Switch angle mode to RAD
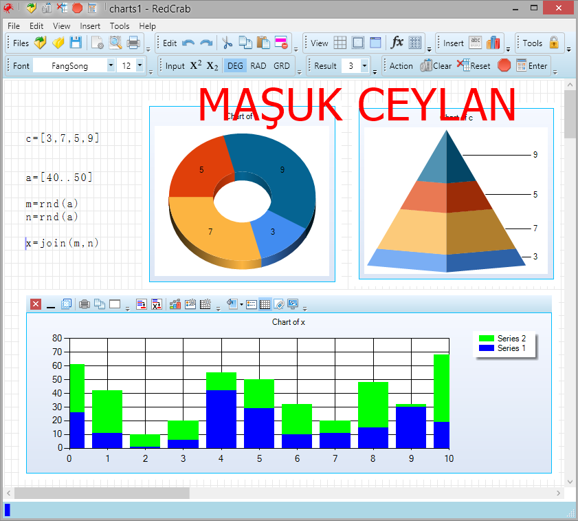This screenshot has width=578, height=521. pyautogui.click(x=258, y=66)
